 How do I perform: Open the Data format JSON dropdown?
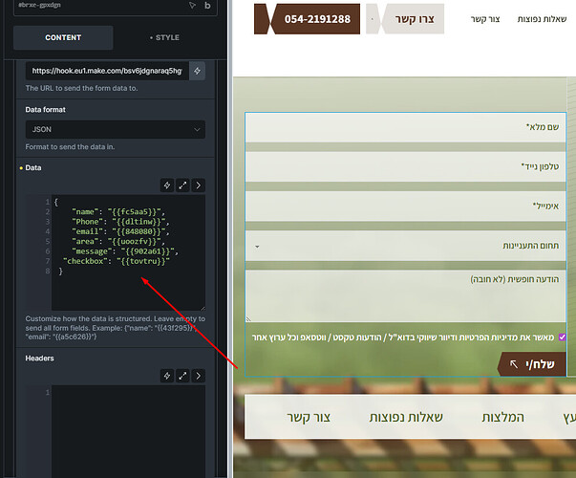tap(116, 129)
